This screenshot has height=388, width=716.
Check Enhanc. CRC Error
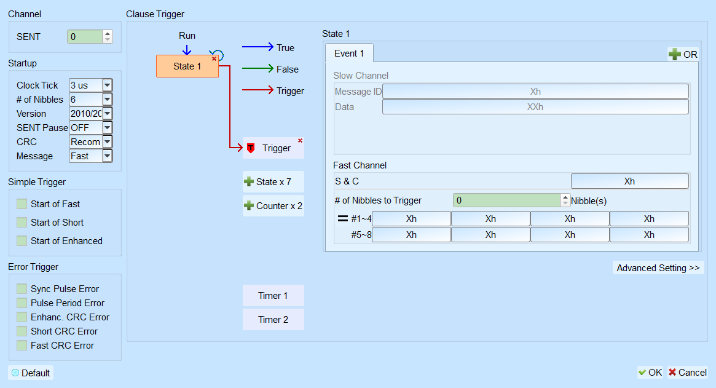click(x=22, y=317)
